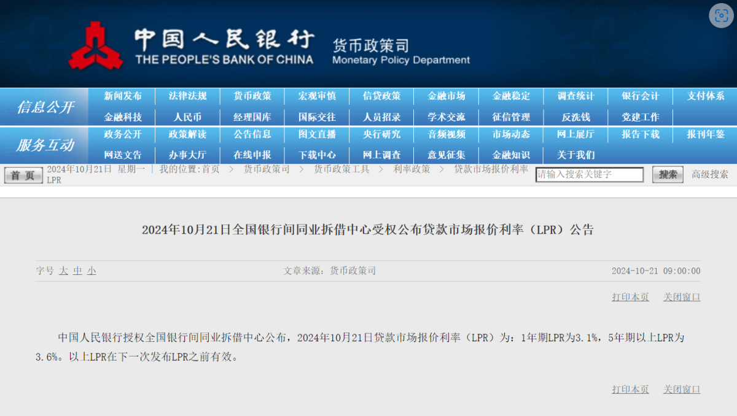Select 金融市场 in the navigation bar
The image size is (737, 416).
446,96
